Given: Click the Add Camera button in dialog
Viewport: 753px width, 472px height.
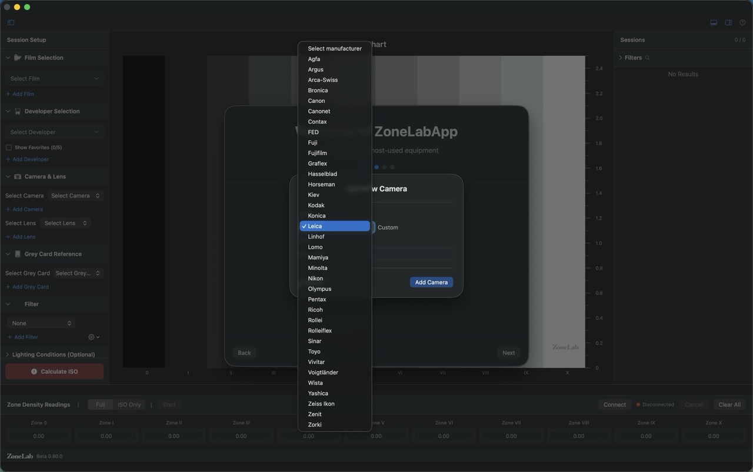Looking at the screenshot, I should 431,282.
